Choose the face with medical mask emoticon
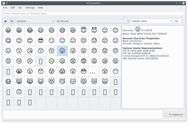The height and width of the screenshot is (123, 188). coord(8,82)
